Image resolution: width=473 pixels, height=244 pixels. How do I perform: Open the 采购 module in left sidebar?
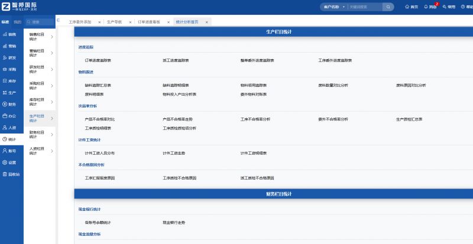[9, 69]
